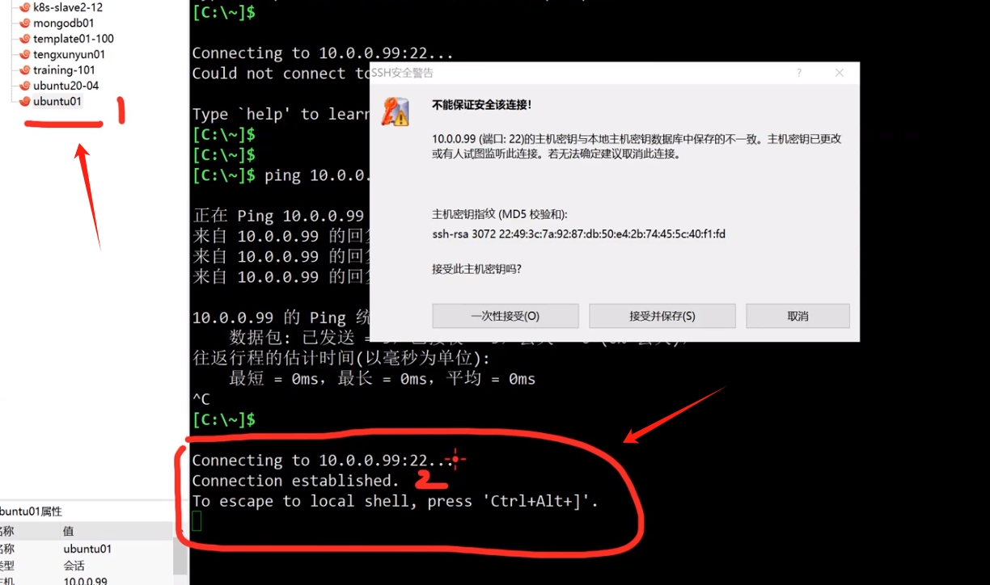Click the tengxunyun01 session icon
The height and width of the screenshot is (585, 990).
25,55
